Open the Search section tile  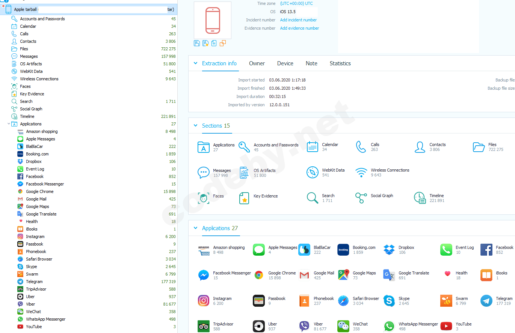[320, 198]
